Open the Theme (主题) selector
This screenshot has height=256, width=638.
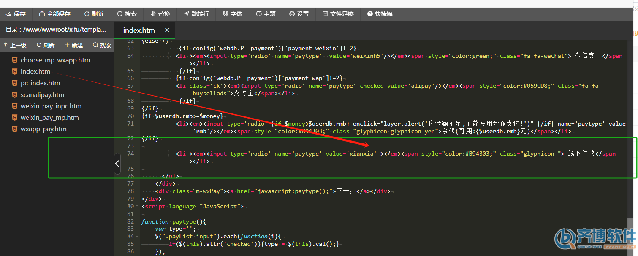(x=266, y=14)
